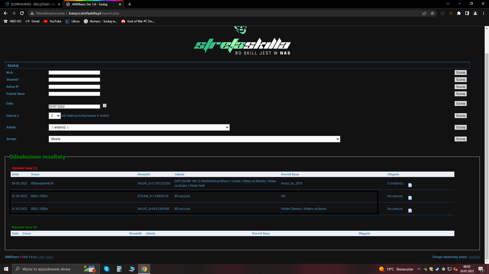The width and height of the screenshot is (489, 274).
Task: Open browser side panel icon
Action: pos(467,13)
